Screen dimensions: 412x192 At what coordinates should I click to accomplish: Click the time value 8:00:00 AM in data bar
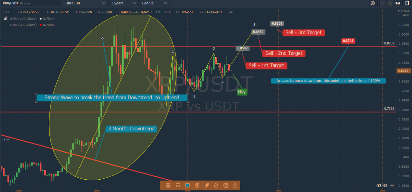(60, 11)
